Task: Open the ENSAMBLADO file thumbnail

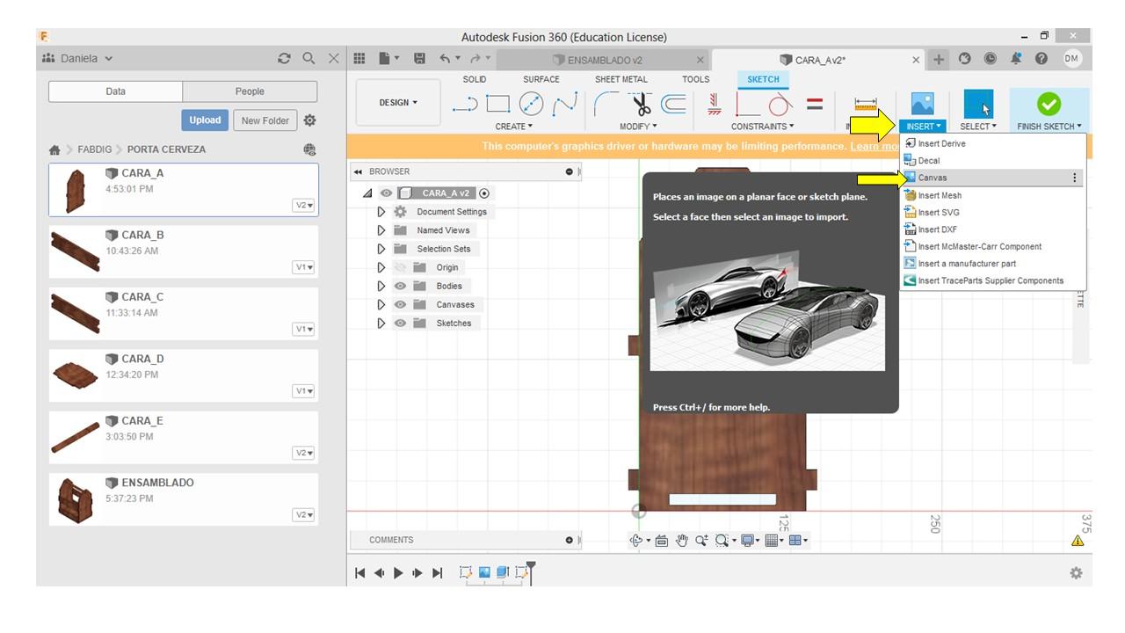Action: [x=75, y=499]
